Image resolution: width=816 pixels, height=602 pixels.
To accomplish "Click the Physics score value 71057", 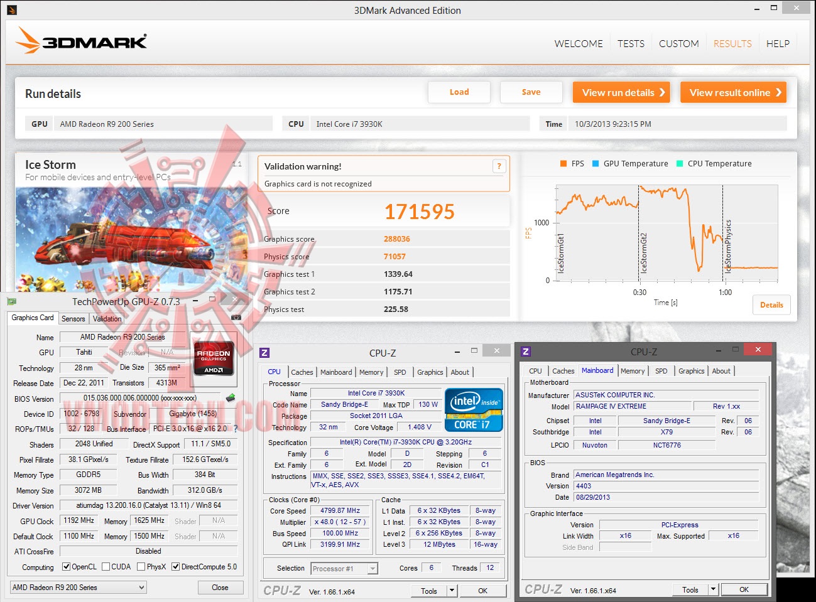I will click(x=394, y=257).
